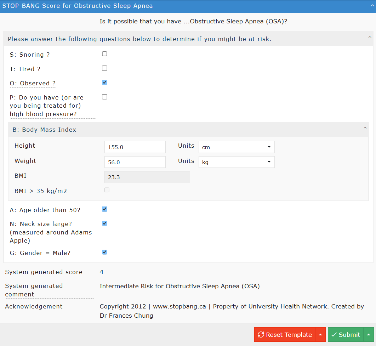376x346 pixels.
Task: Uncheck Neck size large checkbox
Action: point(104,223)
